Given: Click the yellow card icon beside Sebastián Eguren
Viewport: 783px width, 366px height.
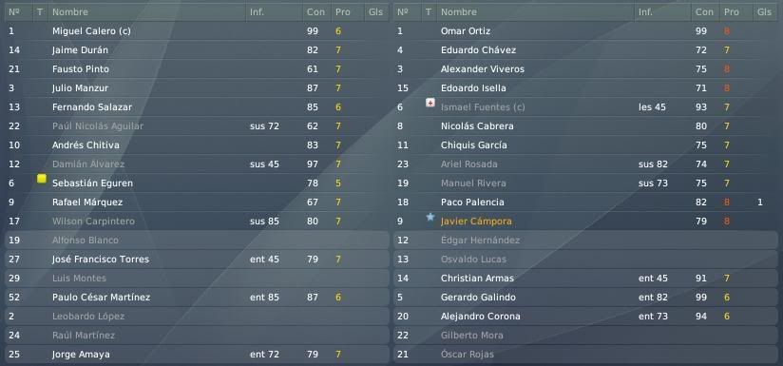Looking at the screenshot, I should (42, 179).
